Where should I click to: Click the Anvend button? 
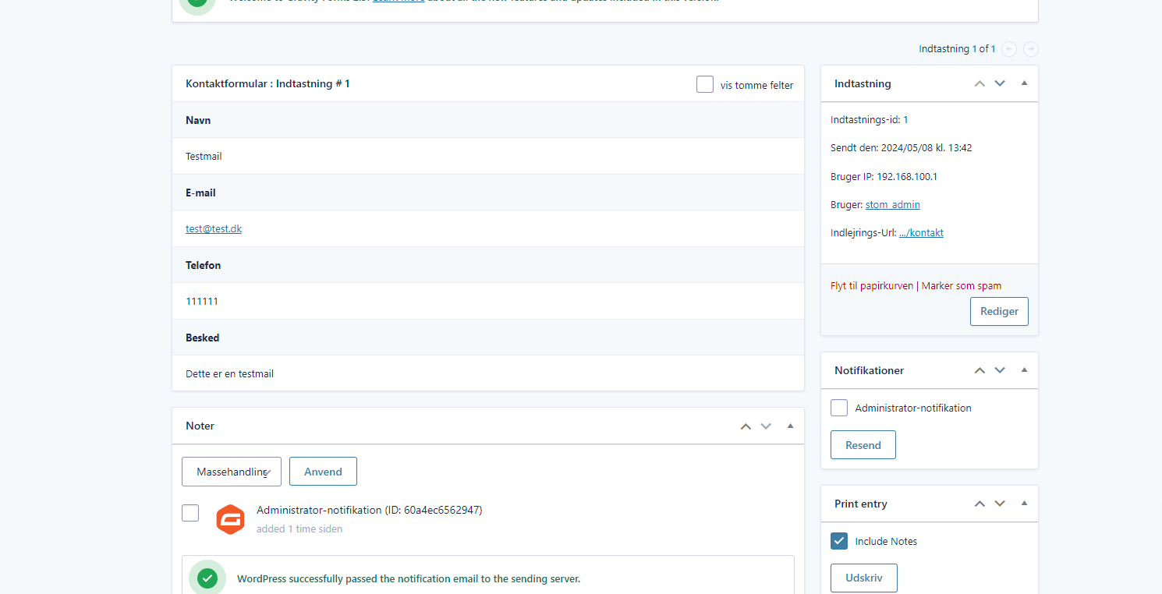pos(323,472)
